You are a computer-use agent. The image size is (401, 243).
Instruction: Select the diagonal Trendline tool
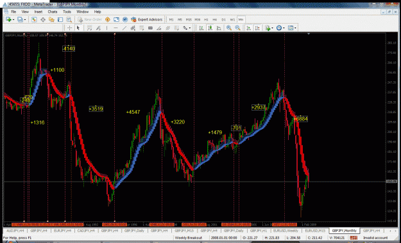pyautogui.click(x=124, y=28)
